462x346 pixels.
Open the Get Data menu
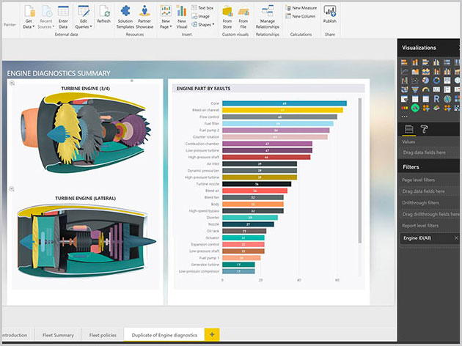[x=28, y=15]
